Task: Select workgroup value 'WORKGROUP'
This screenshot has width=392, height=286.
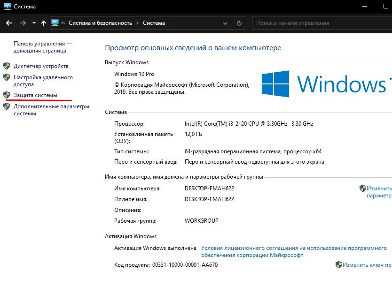Action: [x=202, y=221]
